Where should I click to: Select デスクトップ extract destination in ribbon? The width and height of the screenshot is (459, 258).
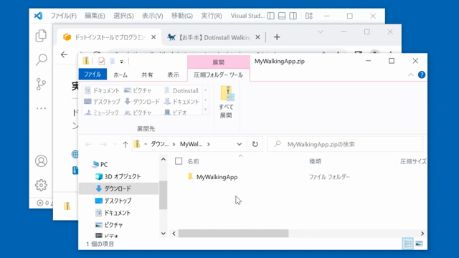click(102, 102)
